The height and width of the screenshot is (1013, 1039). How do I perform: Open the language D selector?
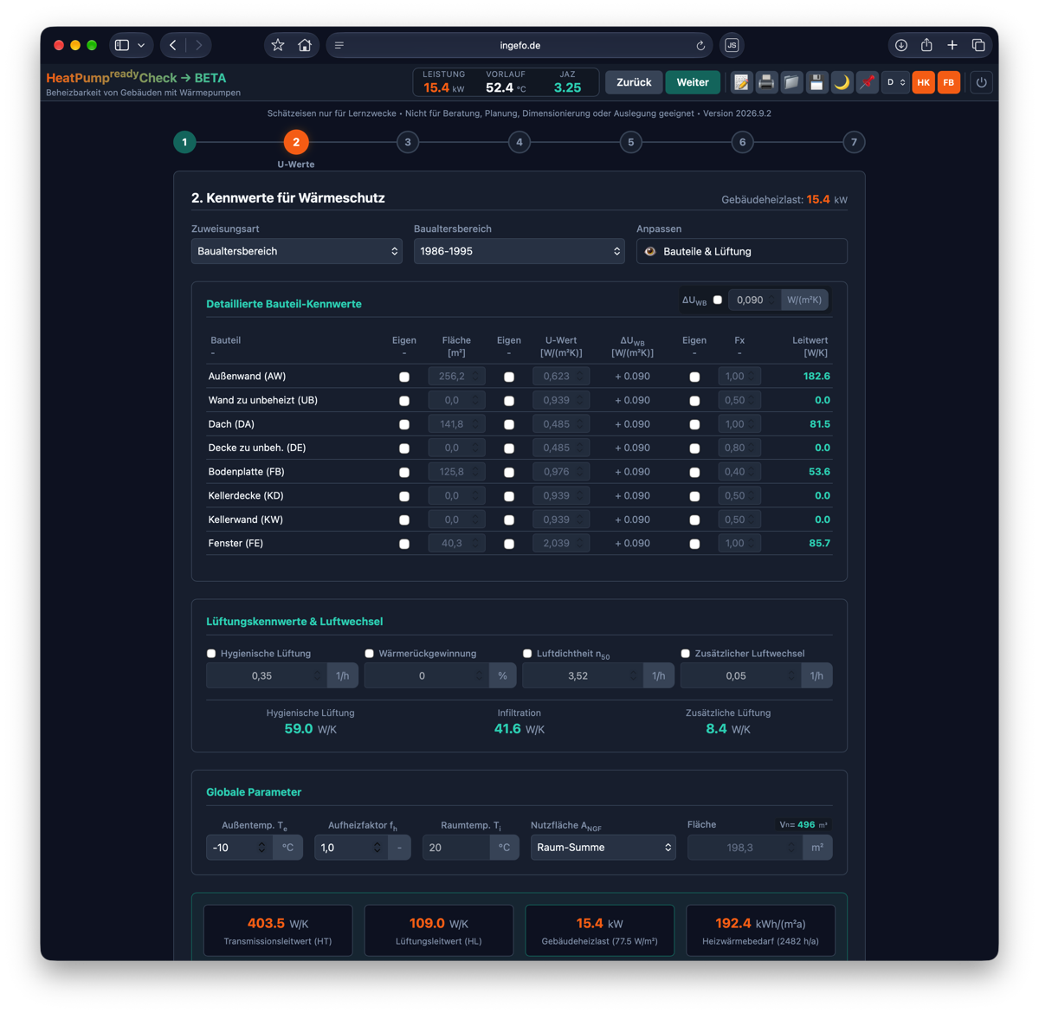(894, 82)
